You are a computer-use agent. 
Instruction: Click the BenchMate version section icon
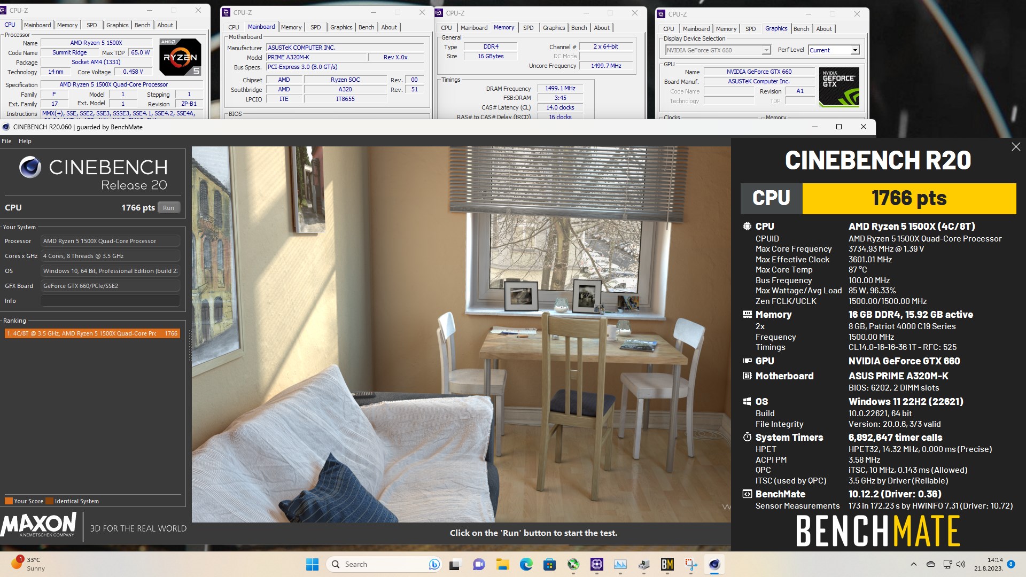click(x=747, y=494)
